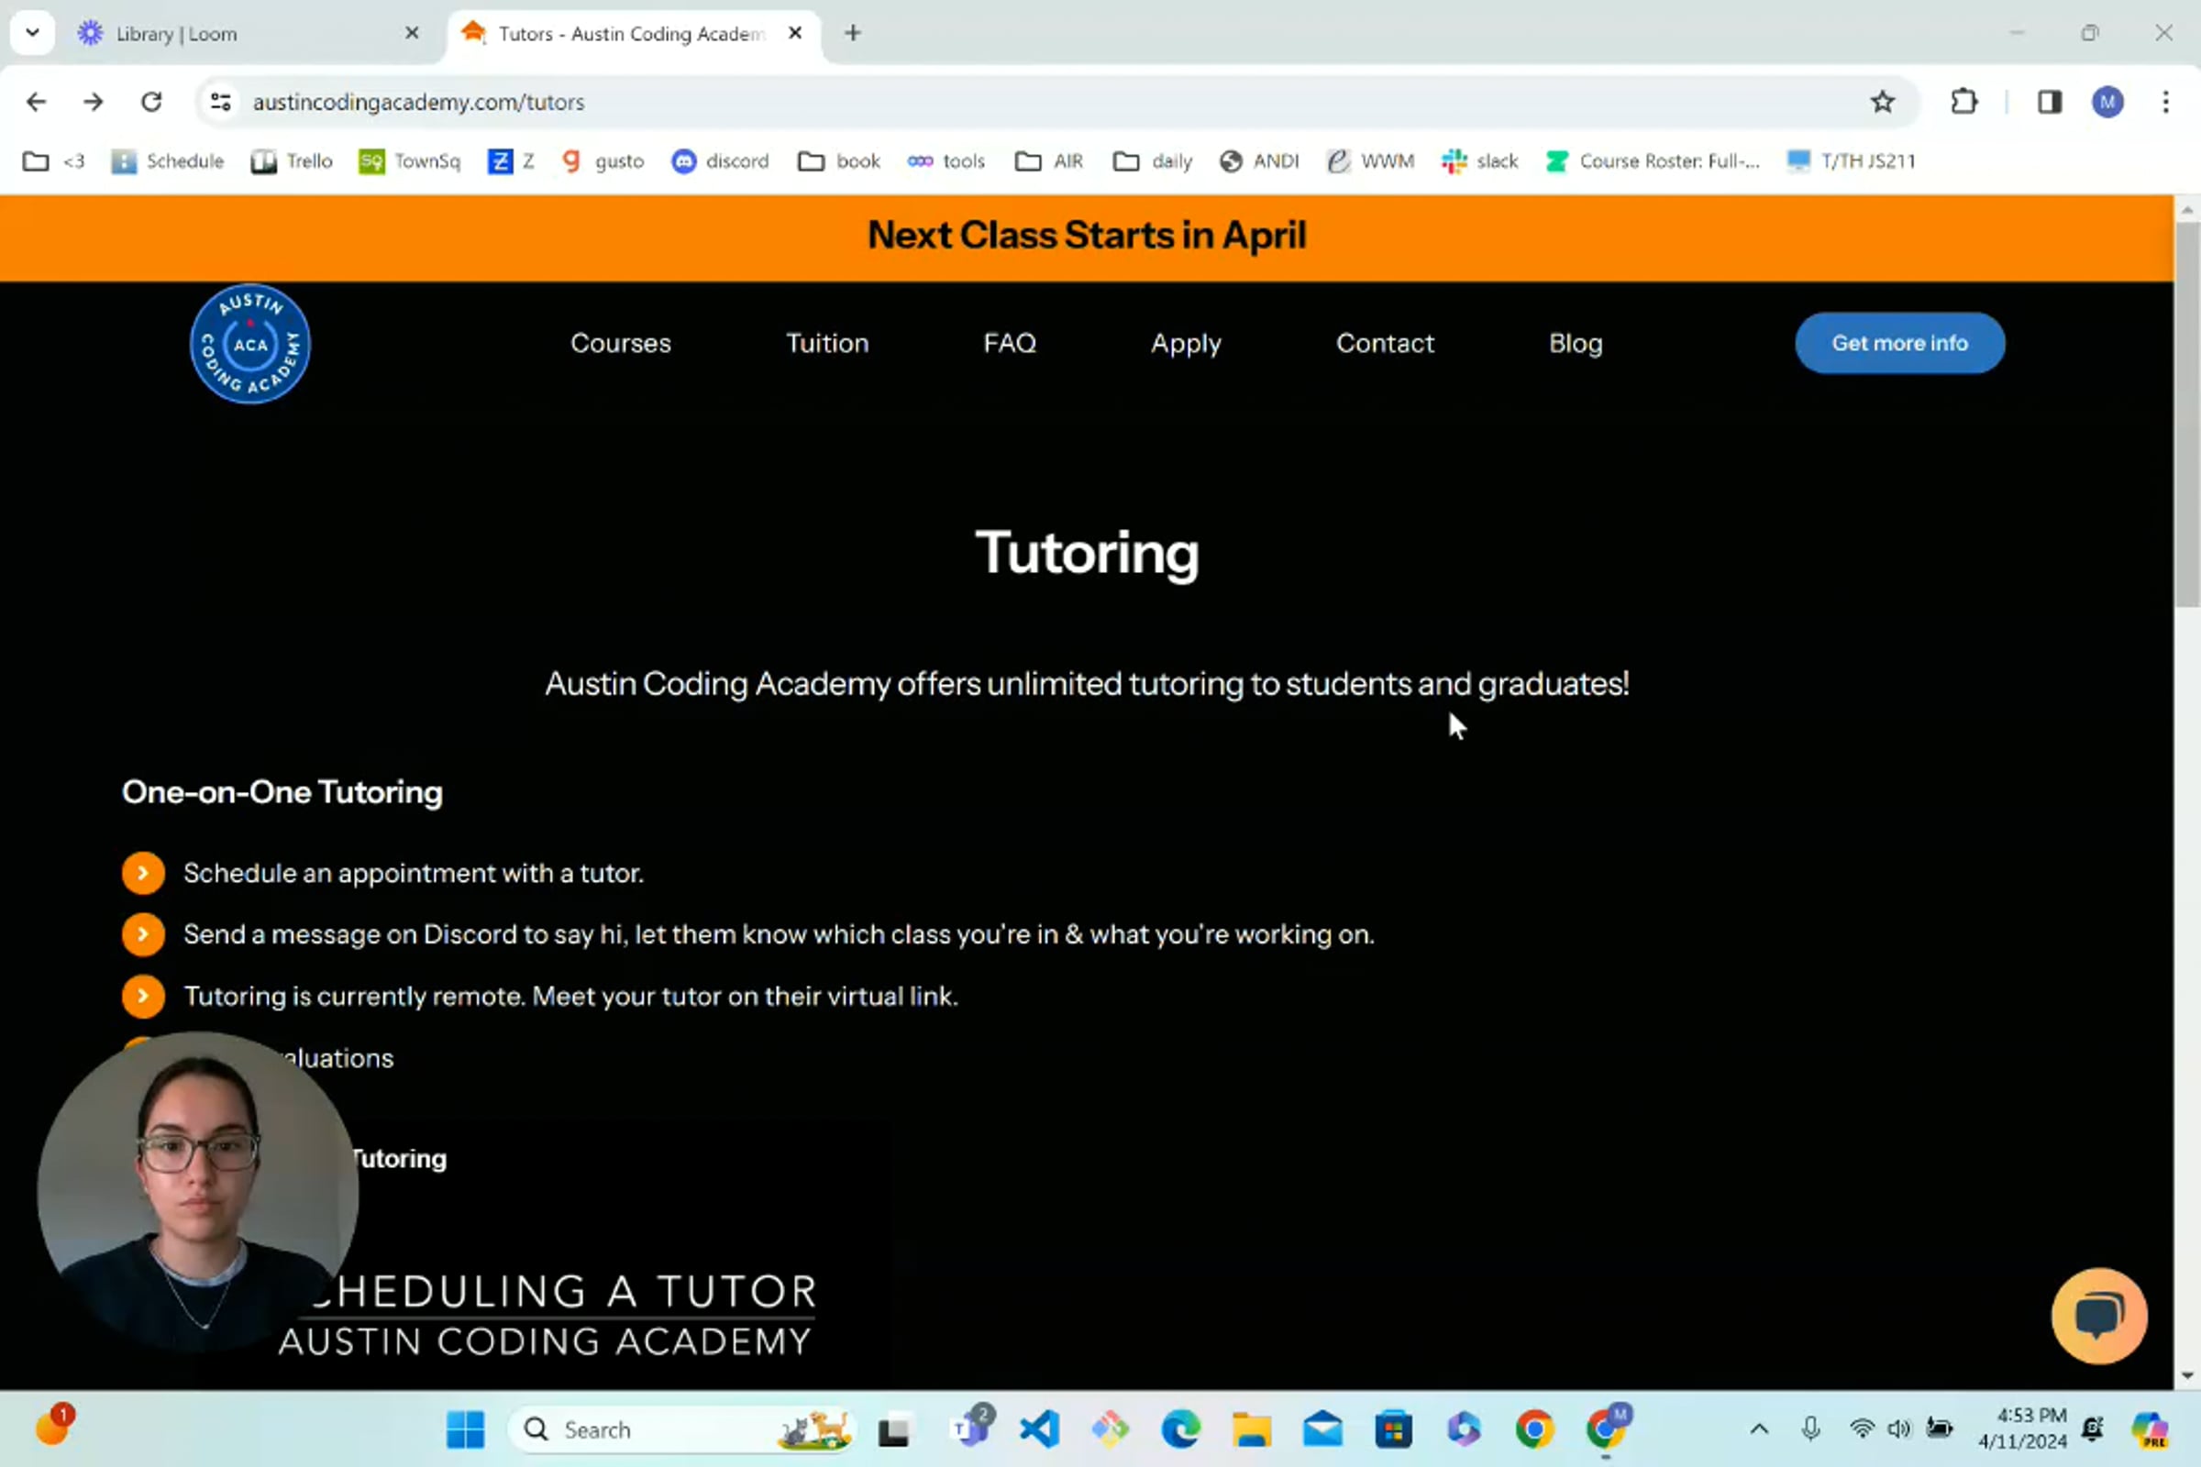The width and height of the screenshot is (2201, 1467).
Task: Click the Austin Coding Academy logo
Action: point(249,343)
